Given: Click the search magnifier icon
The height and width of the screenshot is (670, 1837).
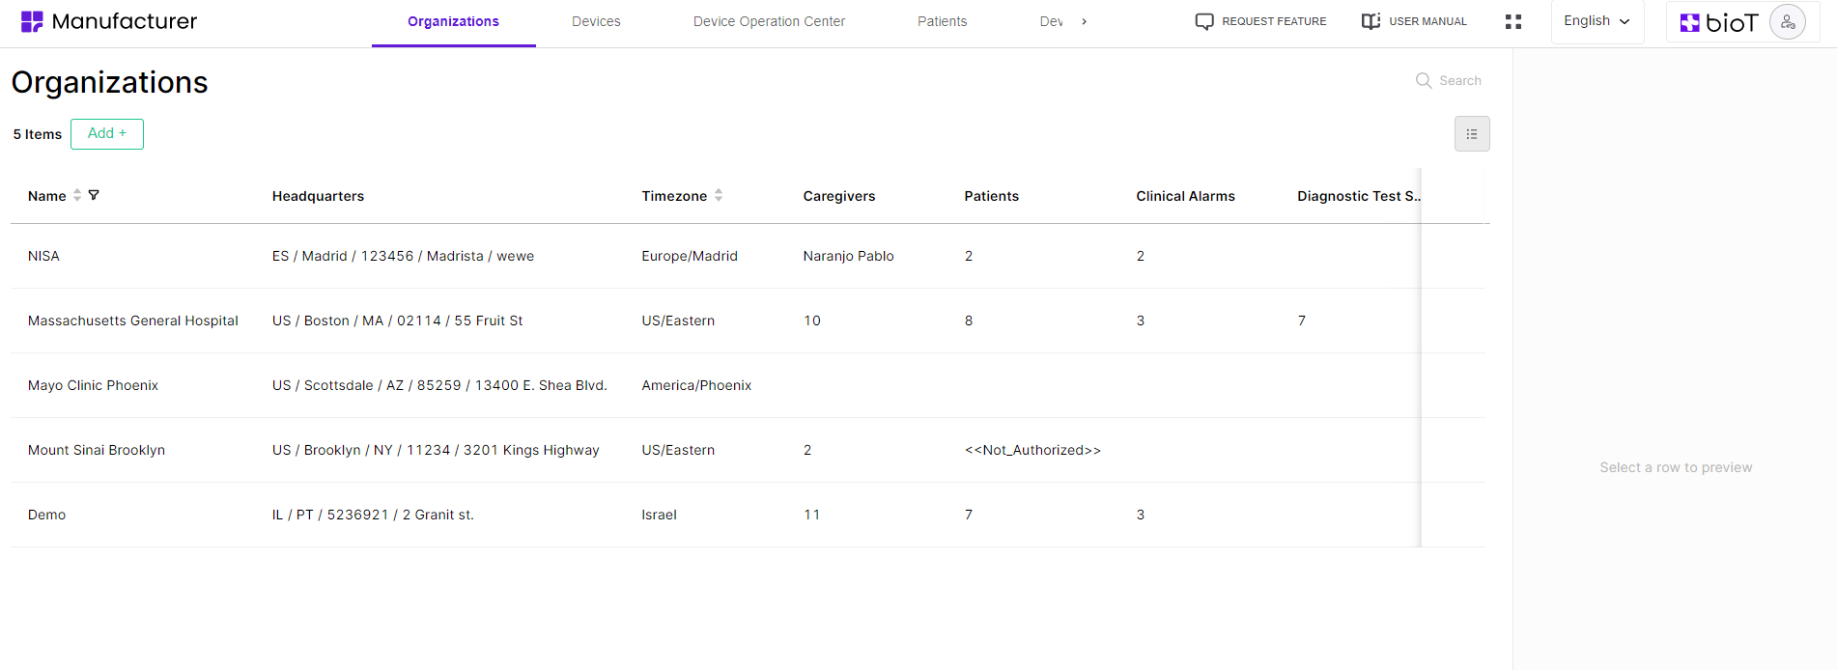Looking at the screenshot, I should pos(1424,80).
